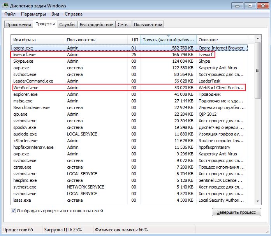Viewport: 271px width, 236px height.
Task: Open the Справка menu
Action: click(x=74, y=14)
